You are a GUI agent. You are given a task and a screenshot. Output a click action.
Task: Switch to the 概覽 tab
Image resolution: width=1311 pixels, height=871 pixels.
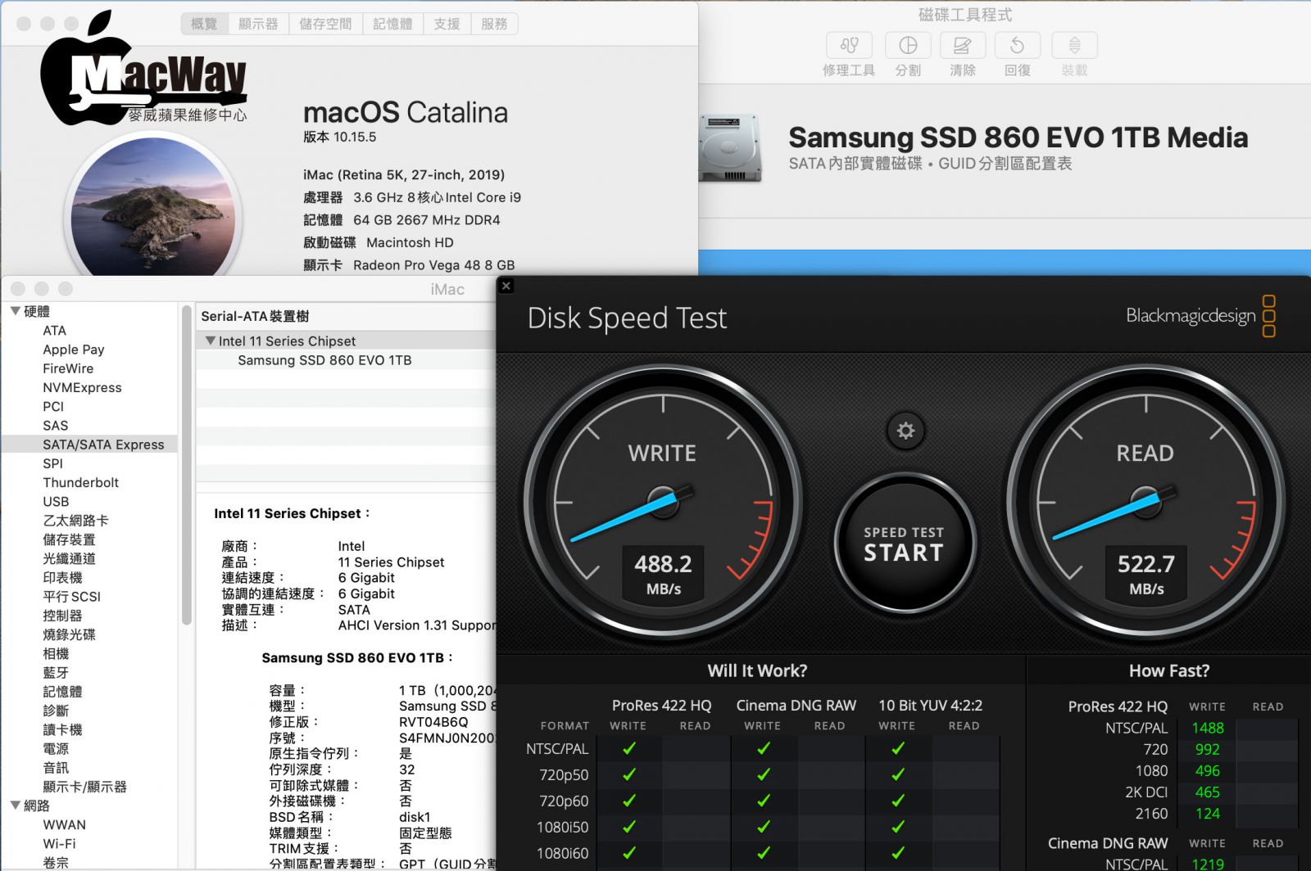click(204, 24)
